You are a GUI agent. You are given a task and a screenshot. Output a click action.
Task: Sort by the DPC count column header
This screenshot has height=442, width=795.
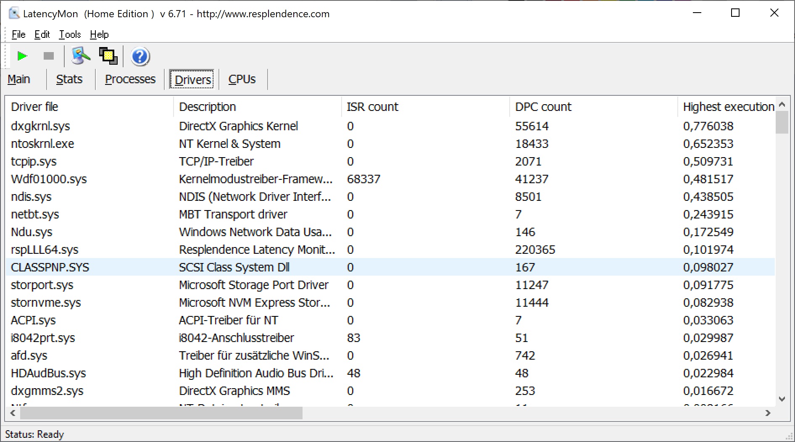[543, 107]
